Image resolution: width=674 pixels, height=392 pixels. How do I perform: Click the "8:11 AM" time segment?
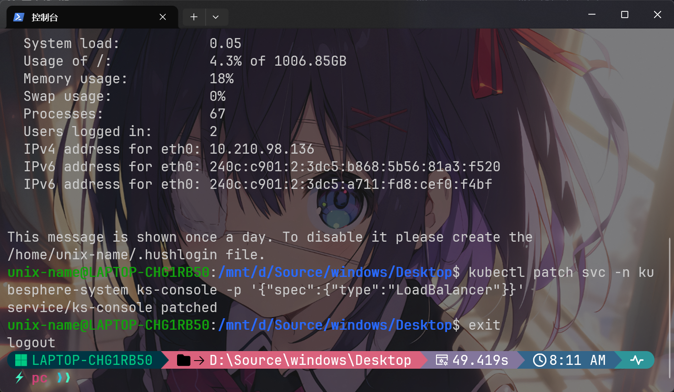569,360
